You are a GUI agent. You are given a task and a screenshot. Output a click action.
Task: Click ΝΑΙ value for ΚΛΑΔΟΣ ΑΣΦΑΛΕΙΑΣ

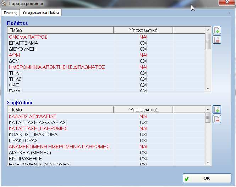pyautogui.click(x=143, y=116)
